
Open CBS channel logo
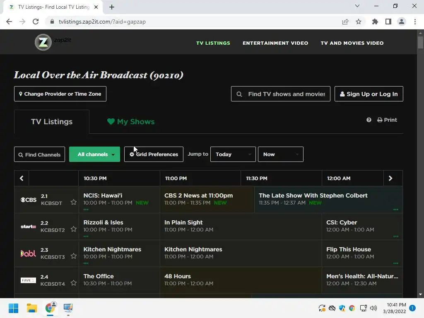coord(29,200)
